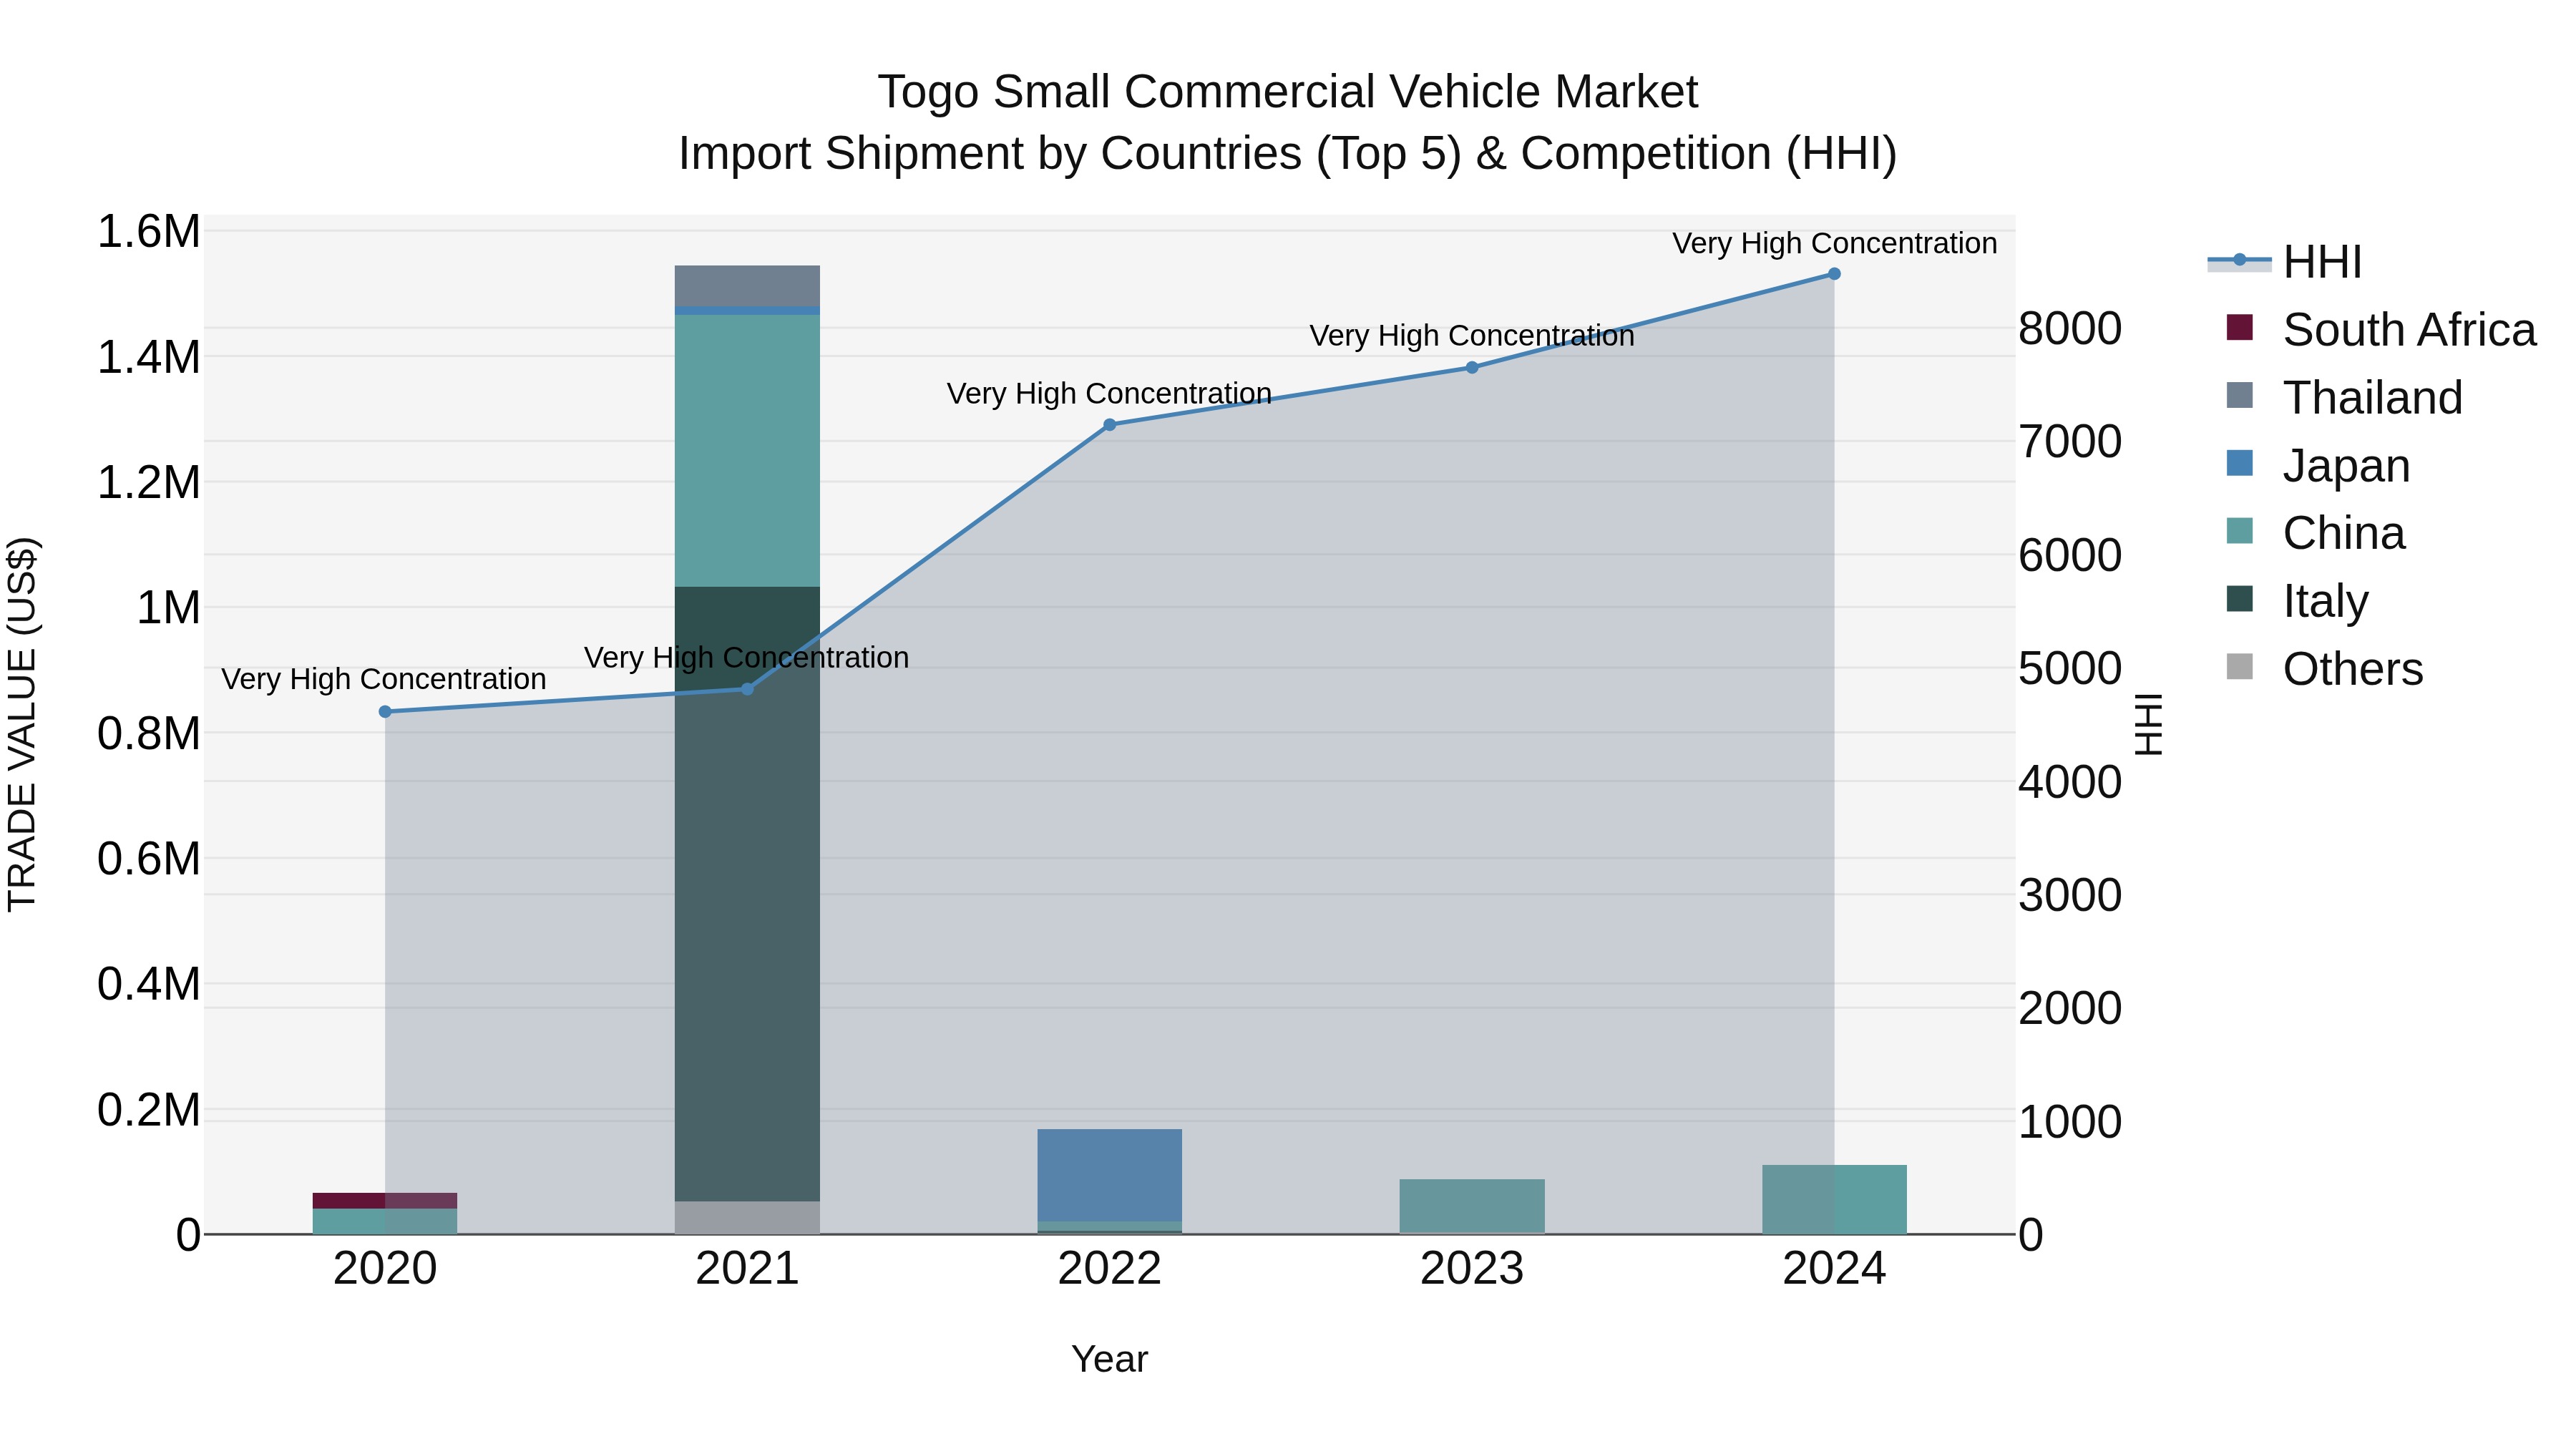Viewport: 2576px width, 1449px height.
Task: Click the China segment of 2022 bar
Action: pyautogui.click(x=1109, y=1226)
